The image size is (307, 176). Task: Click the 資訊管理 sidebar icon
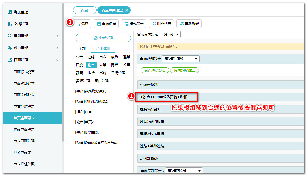click(x=10, y=12)
